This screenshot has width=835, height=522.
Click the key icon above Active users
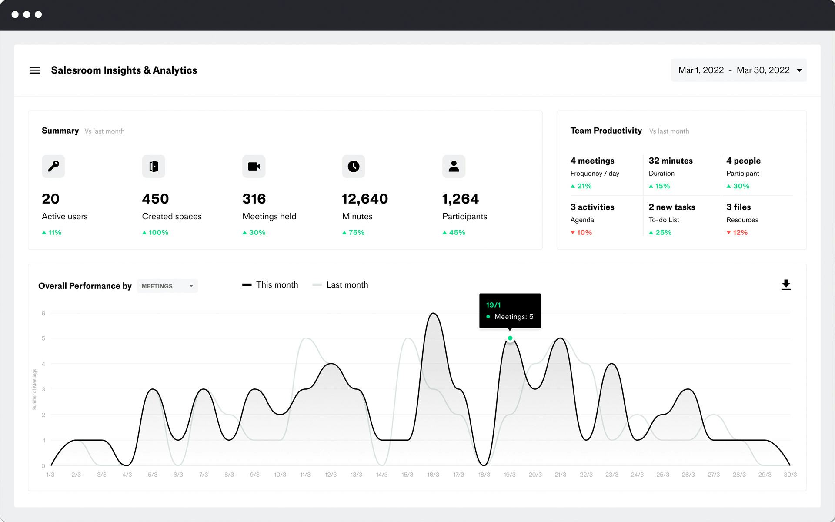[53, 166]
